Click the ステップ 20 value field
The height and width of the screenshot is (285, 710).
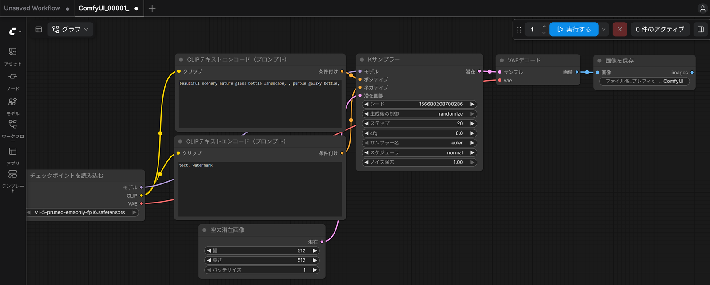(x=419, y=124)
